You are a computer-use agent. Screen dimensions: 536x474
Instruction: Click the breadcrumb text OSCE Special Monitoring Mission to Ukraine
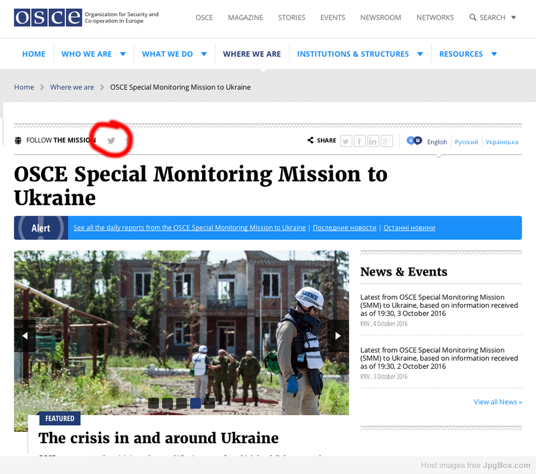pos(180,87)
